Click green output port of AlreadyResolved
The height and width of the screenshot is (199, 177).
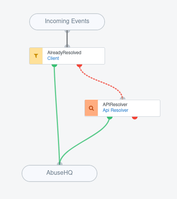pyautogui.click(x=54, y=66)
